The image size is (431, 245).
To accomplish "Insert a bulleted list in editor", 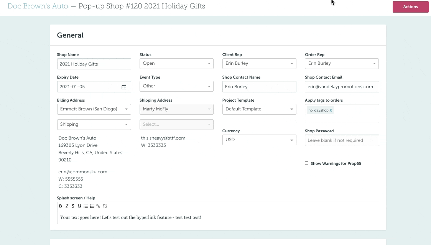I will 86,206.
